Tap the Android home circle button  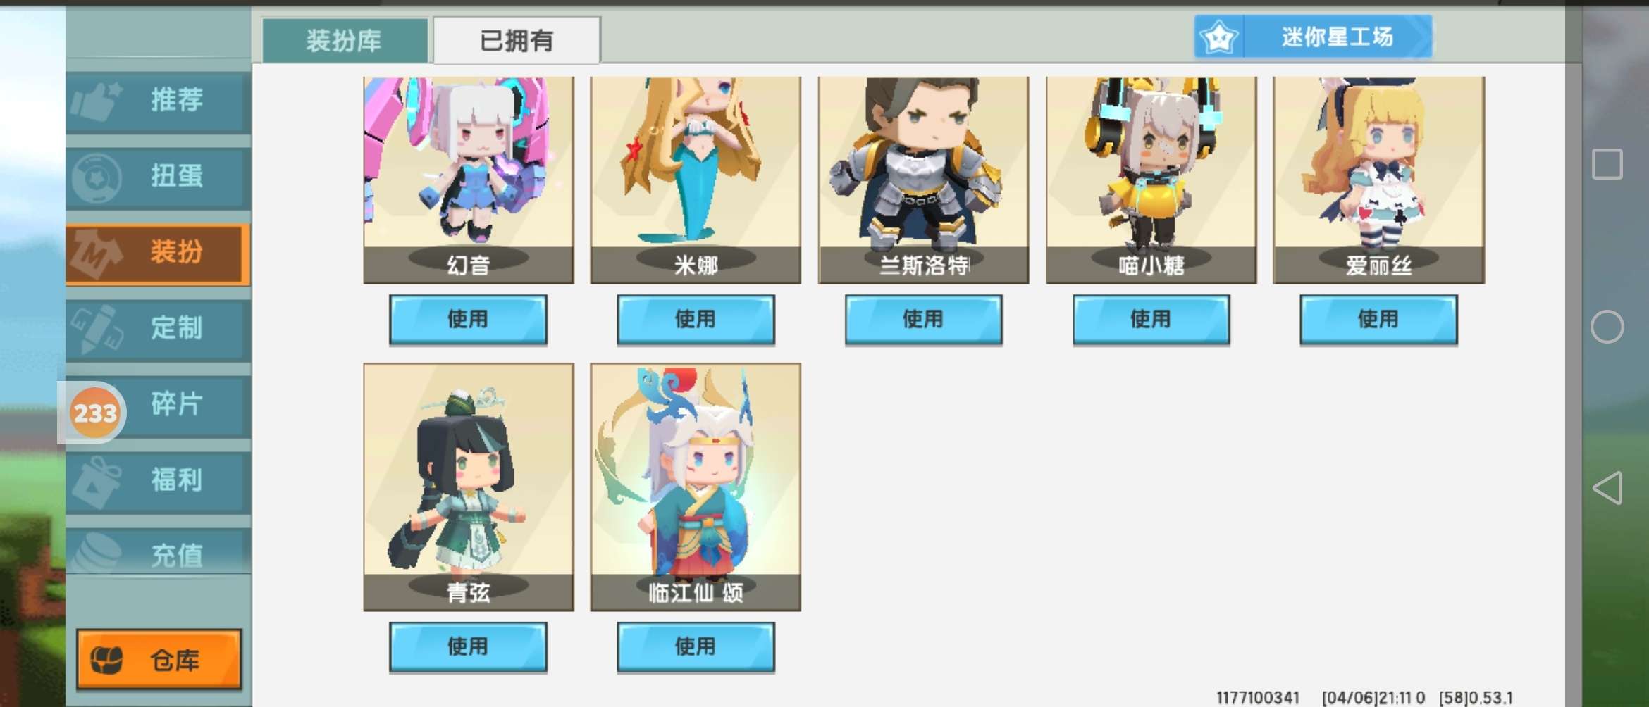click(x=1607, y=327)
